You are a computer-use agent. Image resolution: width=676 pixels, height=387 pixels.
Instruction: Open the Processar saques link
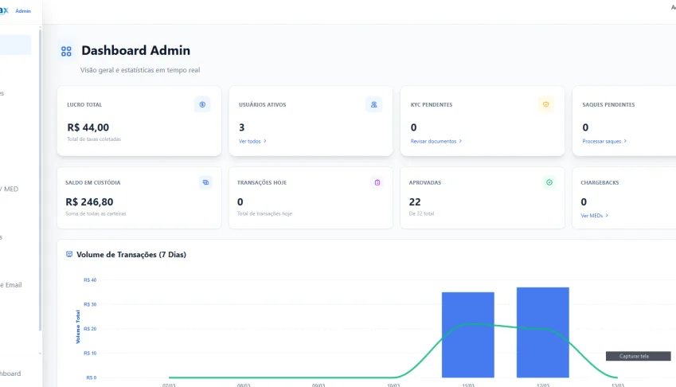(x=604, y=142)
